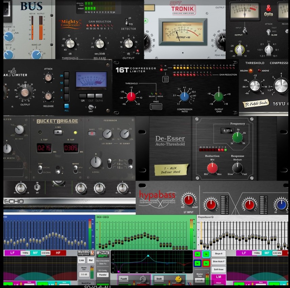Image resolution: width=290 pixels, height=288 pixels.
Task: Click the cyan peak node on DynEQ4 graph
Action: tap(148, 255)
